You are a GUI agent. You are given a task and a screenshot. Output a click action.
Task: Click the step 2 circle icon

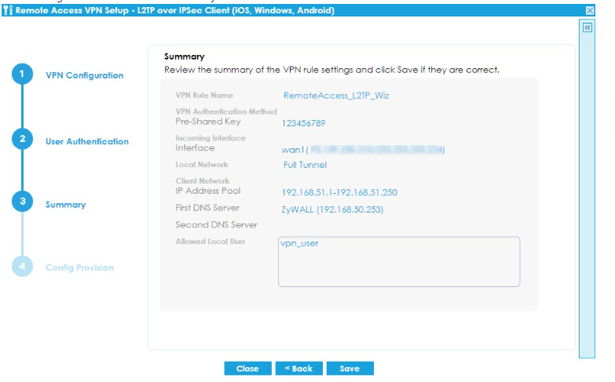pos(22,139)
